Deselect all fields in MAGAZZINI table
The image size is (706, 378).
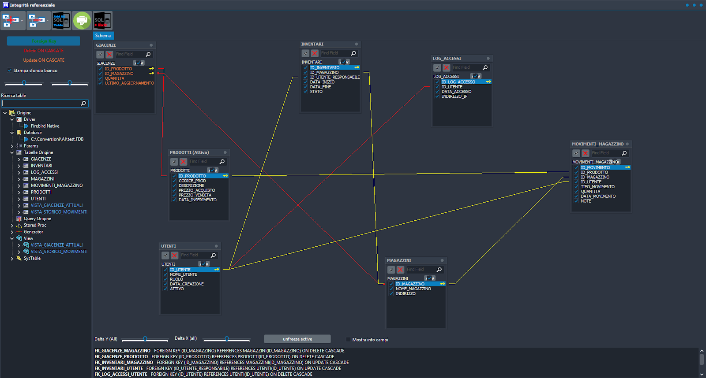(x=400, y=270)
